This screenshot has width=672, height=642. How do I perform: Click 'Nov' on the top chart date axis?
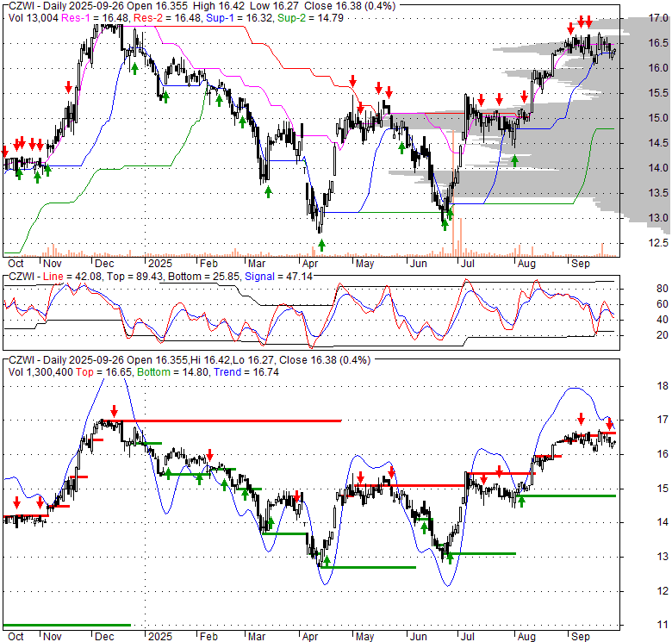click(53, 264)
